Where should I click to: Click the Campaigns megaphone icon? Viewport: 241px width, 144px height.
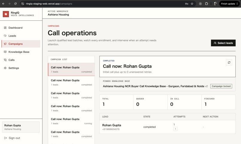click(x=5, y=44)
